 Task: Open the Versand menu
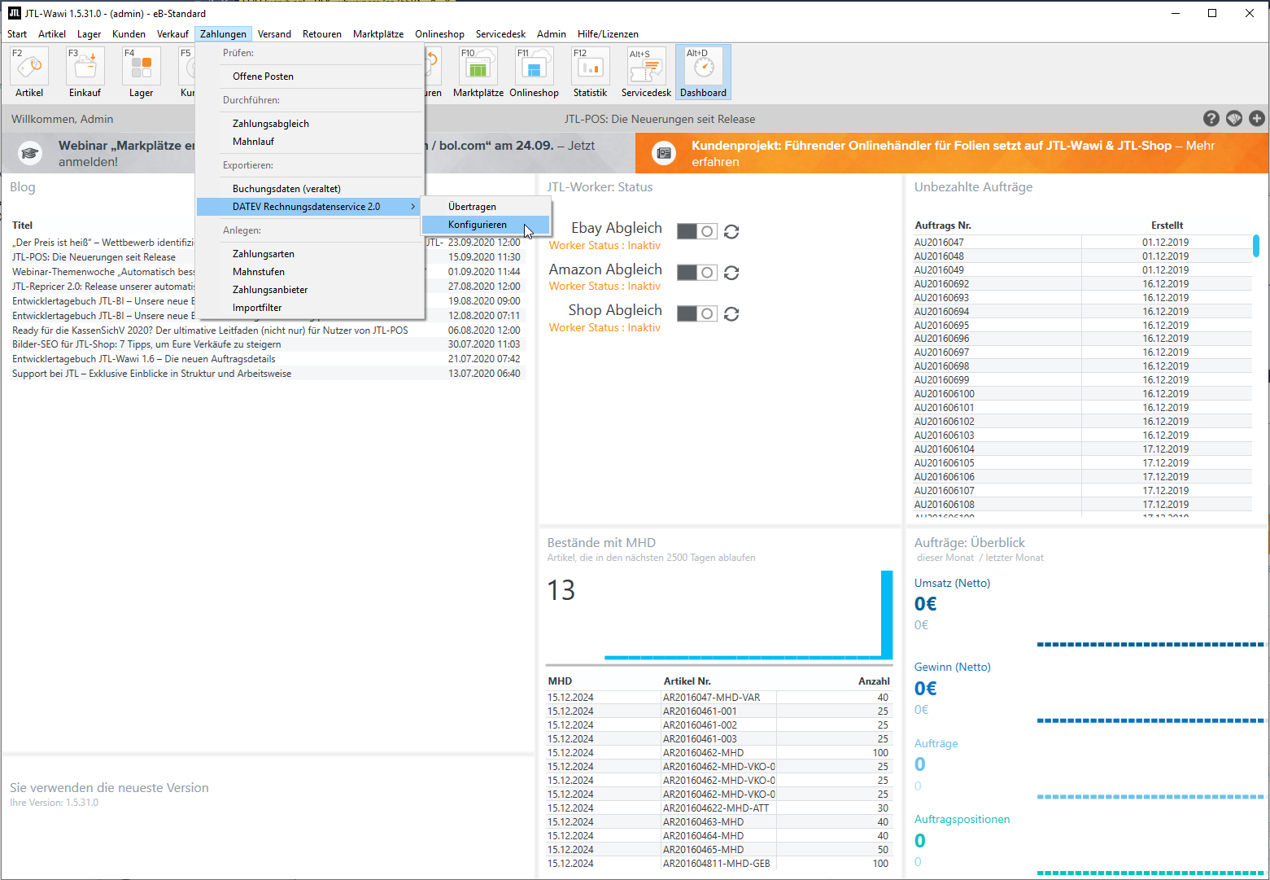274,34
